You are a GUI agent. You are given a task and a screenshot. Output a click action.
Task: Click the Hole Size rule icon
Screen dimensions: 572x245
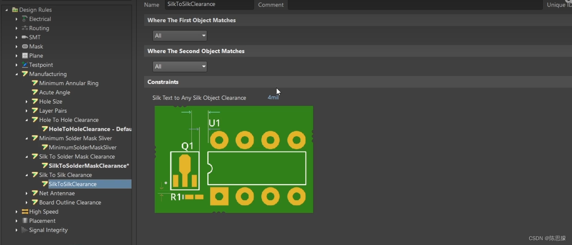[x=35, y=101]
